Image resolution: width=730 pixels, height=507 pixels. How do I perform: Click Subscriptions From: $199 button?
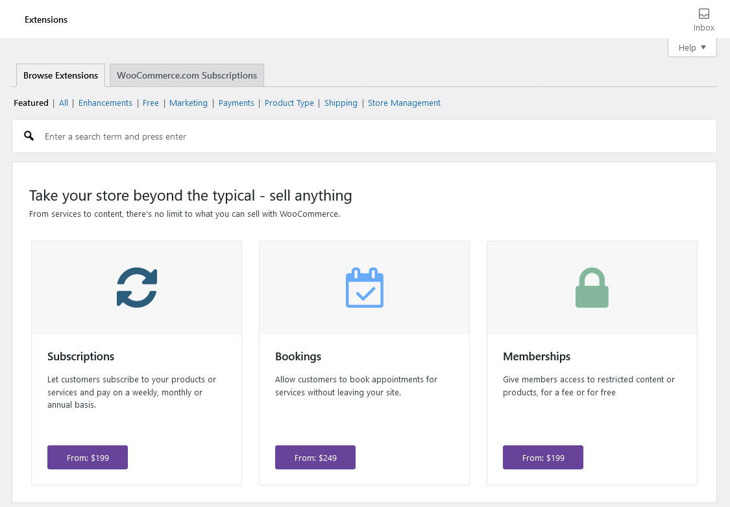pos(88,457)
